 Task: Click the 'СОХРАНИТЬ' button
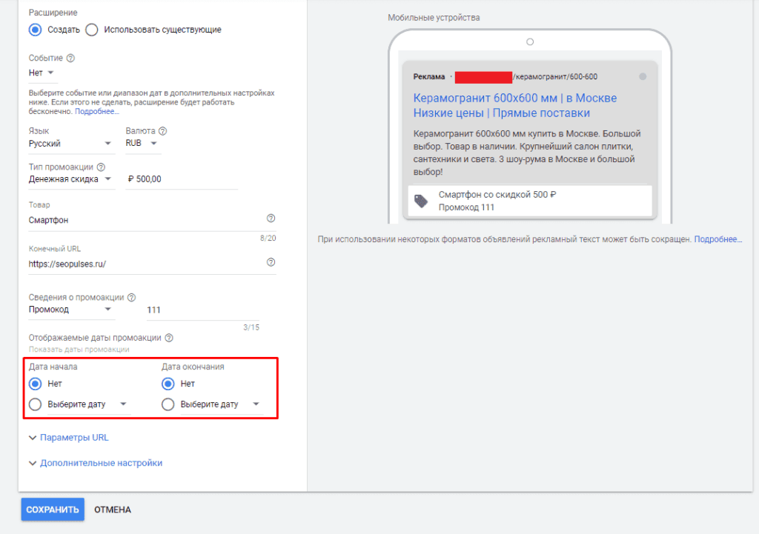point(53,510)
